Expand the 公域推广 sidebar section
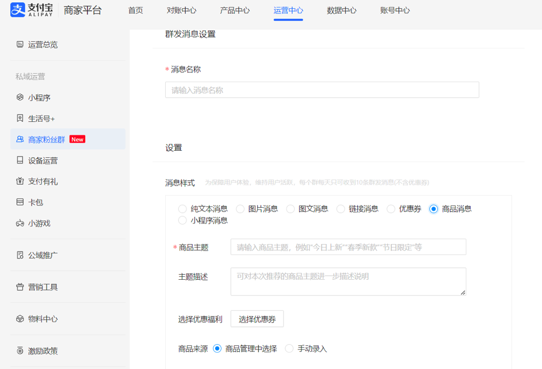The width and height of the screenshot is (542, 369). pos(43,255)
